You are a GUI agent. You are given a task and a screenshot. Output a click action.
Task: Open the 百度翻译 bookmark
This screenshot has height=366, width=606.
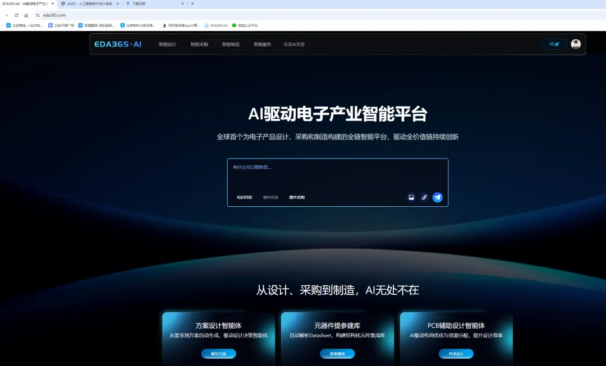pyautogui.click(x=97, y=25)
